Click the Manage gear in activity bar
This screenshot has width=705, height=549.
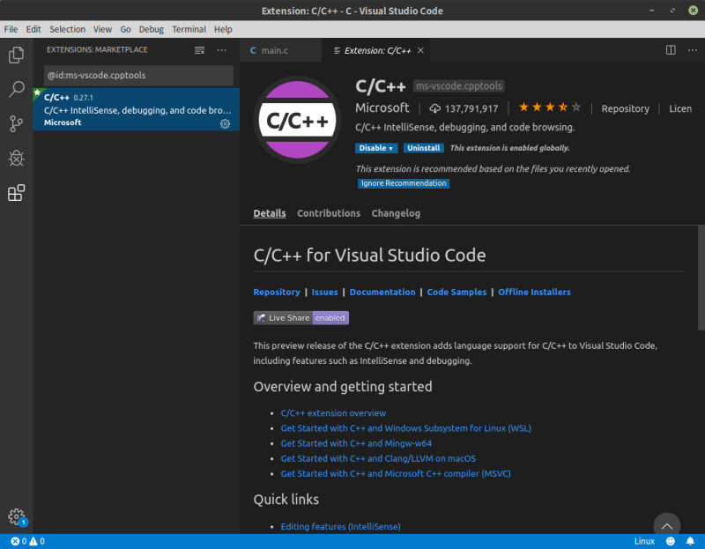coord(16,517)
